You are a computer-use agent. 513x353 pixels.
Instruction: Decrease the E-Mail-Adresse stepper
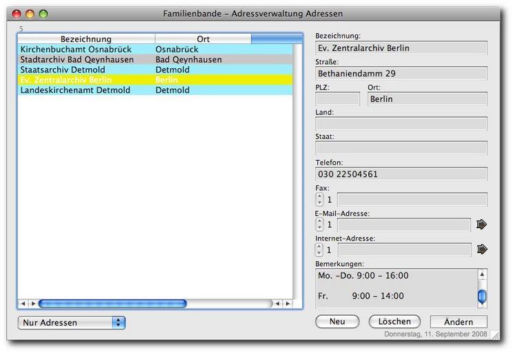click(x=320, y=228)
